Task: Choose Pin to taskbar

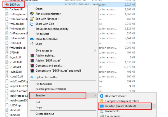Action: (44, 84)
